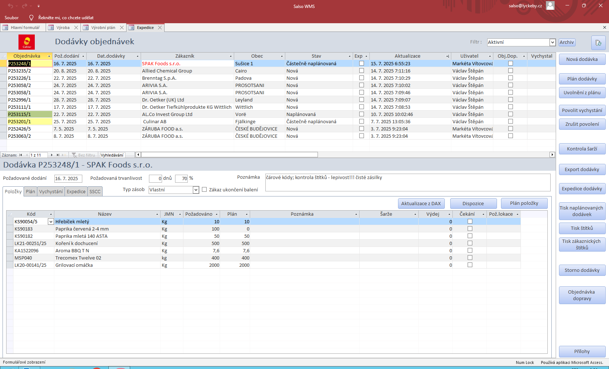This screenshot has width=609, height=369.
Task: Click the refresh documents icon button
Action: [x=598, y=43]
